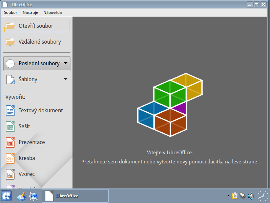The image size is (270, 203).
Task: Expand the Šablony dropdown arrow
Action: pyautogui.click(x=65, y=79)
